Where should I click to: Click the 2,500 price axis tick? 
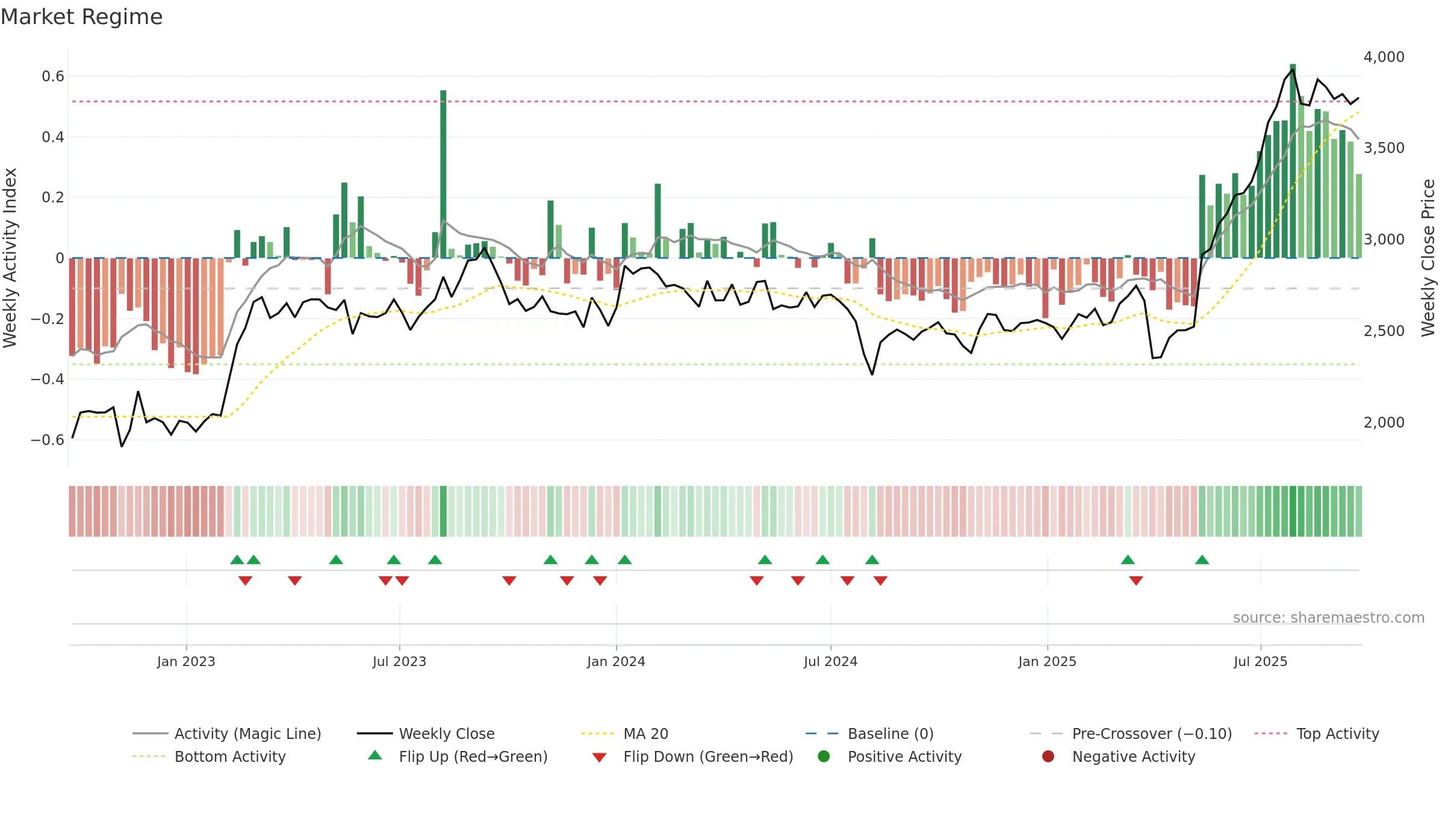tap(1384, 331)
